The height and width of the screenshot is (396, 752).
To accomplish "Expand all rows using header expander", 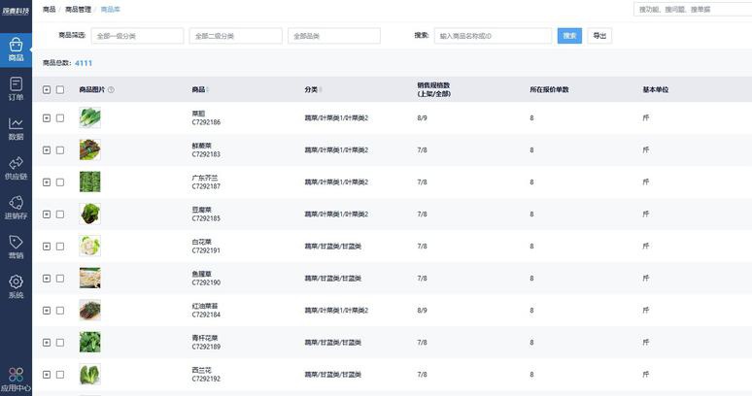I will point(47,89).
